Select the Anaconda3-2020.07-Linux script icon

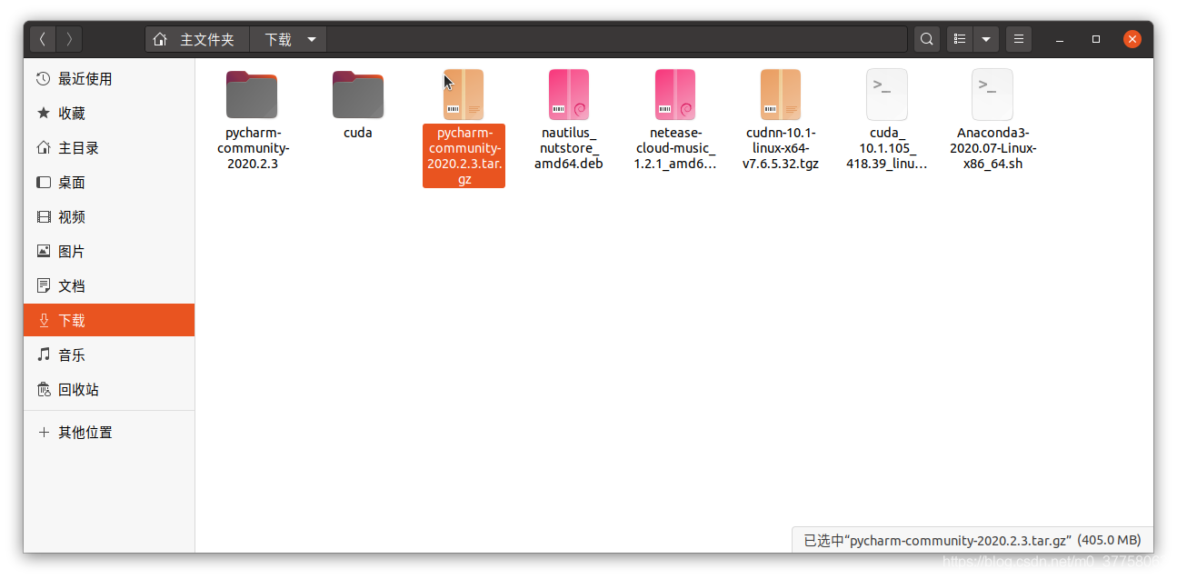pyautogui.click(x=992, y=95)
